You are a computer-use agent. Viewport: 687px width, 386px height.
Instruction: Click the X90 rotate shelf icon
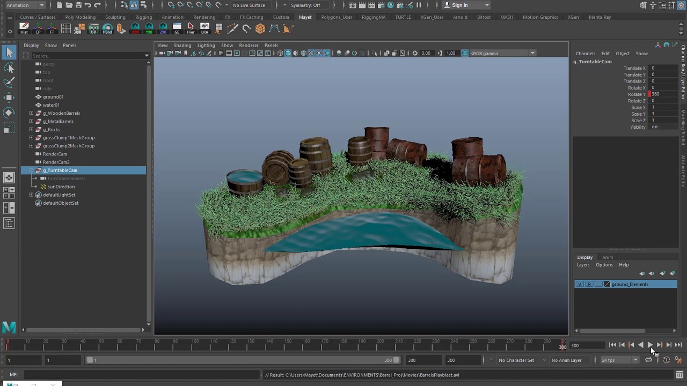(135, 28)
